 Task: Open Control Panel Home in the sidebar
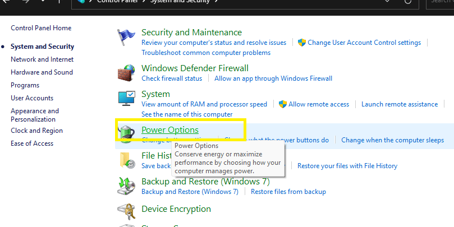click(x=41, y=28)
